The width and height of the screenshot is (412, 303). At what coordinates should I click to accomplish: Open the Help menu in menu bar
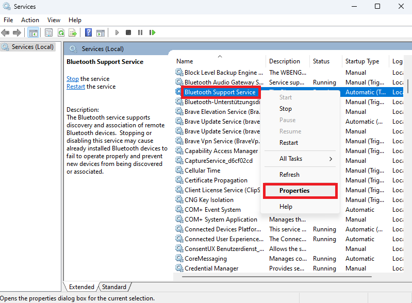point(75,20)
